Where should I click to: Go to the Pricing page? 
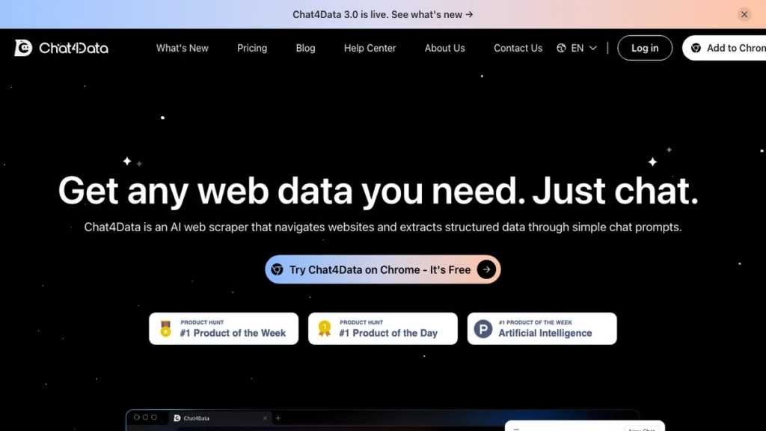tap(252, 48)
